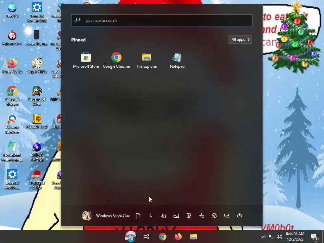
Task: Open the notification center icon
Action: [314, 237]
